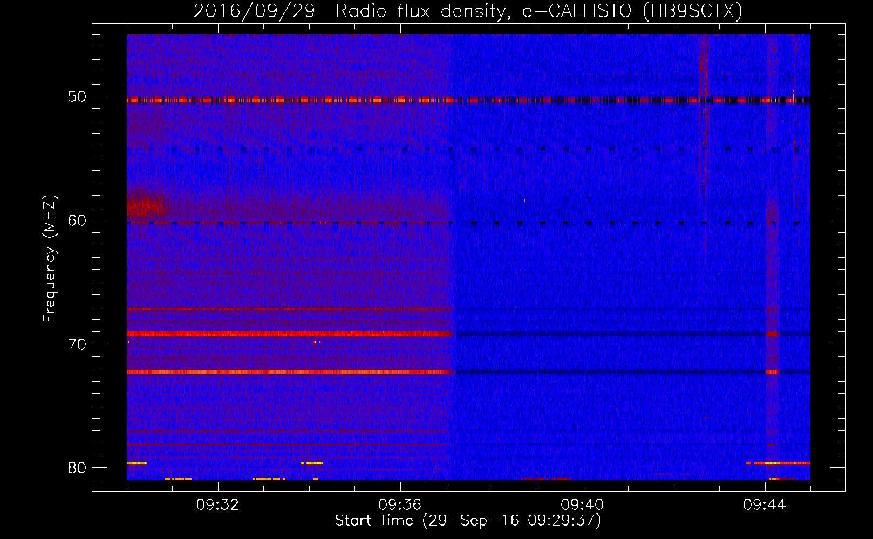Click the 'Frequency (MHZ)' axis label
Viewport: 873px width, 539px height.
(50, 259)
